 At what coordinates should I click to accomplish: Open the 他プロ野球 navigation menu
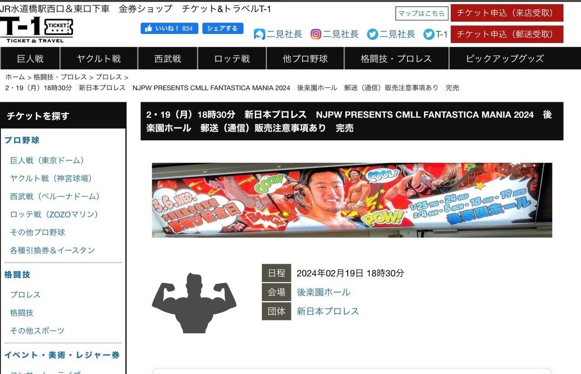[305, 58]
